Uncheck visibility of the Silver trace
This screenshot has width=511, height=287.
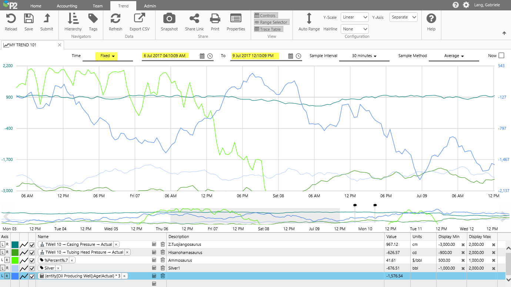(32, 268)
